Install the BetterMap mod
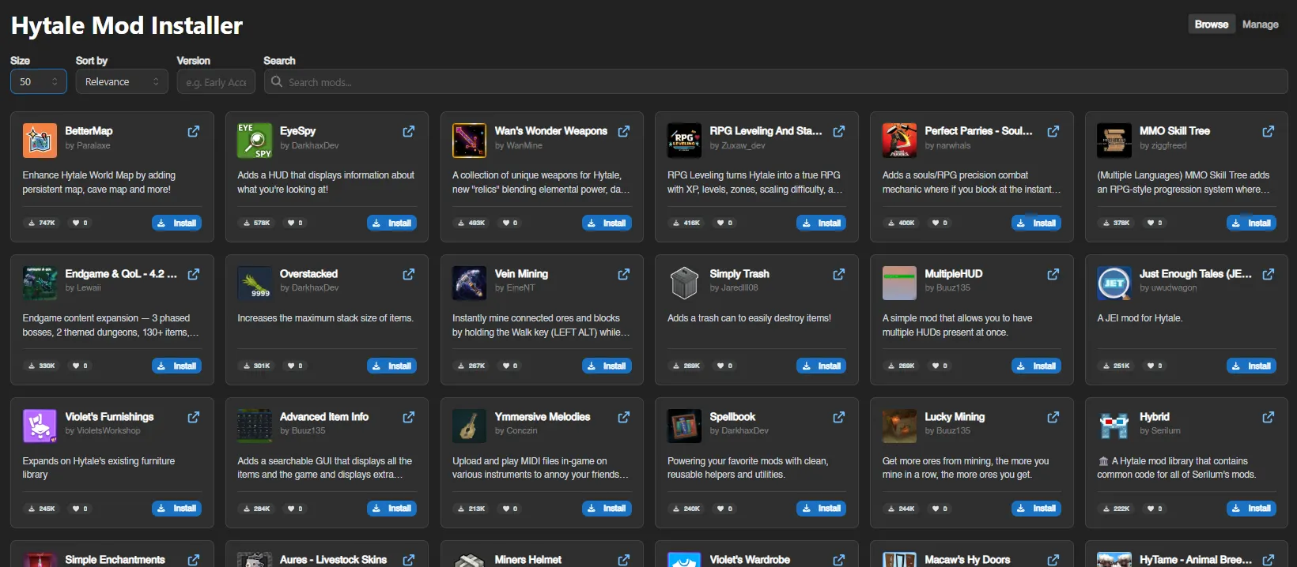The image size is (1297, 567). pos(176,223)
